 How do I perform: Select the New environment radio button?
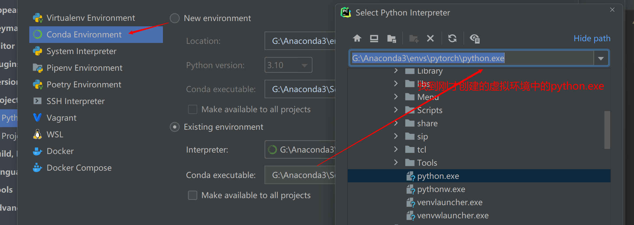(175, 18)
